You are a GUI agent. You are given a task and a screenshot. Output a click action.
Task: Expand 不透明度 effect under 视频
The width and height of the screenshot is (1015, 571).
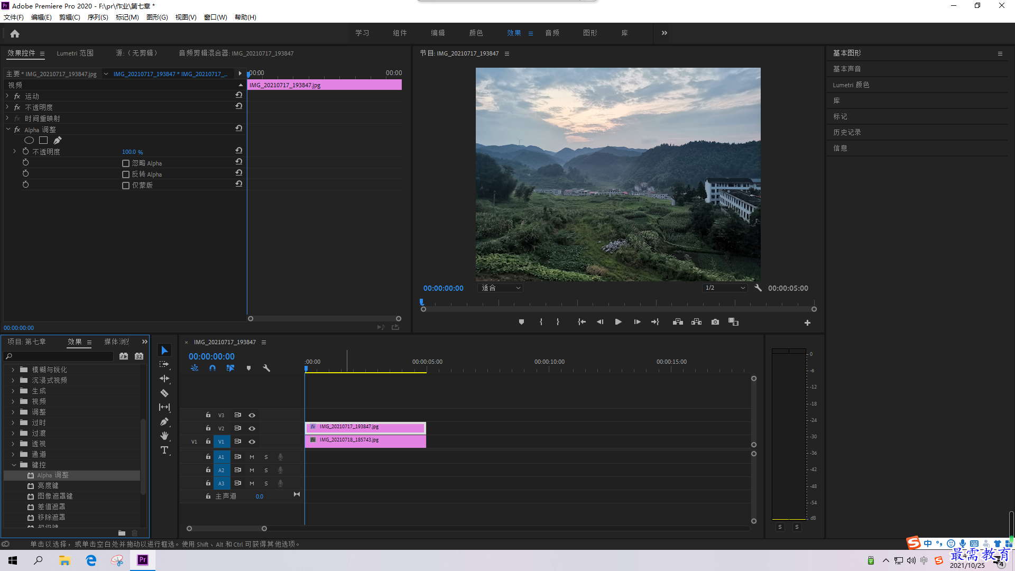coord(7,107)
